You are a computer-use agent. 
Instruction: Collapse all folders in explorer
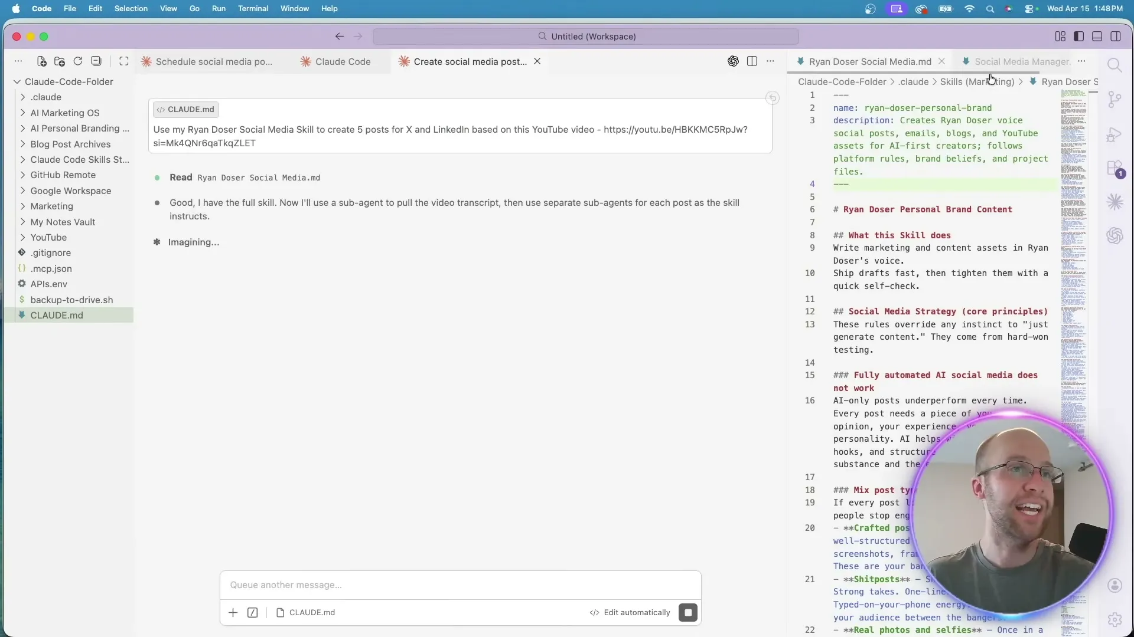pyautogui.click(x=96, y=61)
